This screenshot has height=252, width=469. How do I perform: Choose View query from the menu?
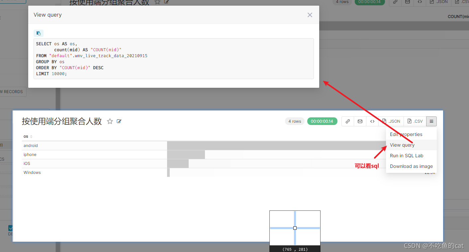[411, 145]
